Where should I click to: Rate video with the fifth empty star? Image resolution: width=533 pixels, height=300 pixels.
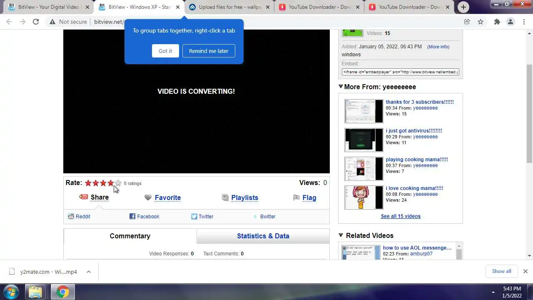(118, 183)
